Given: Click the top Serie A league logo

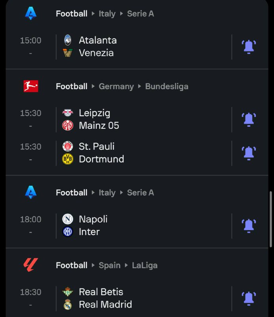Looking at the screenshot, I should point(31,13).
